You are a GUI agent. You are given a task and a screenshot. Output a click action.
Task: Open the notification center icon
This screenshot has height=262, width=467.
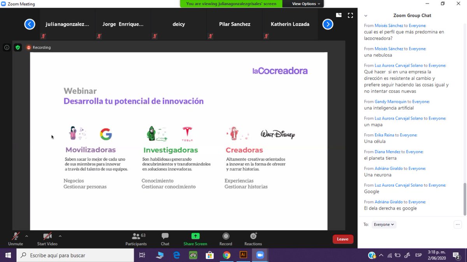tap(457, 255)
